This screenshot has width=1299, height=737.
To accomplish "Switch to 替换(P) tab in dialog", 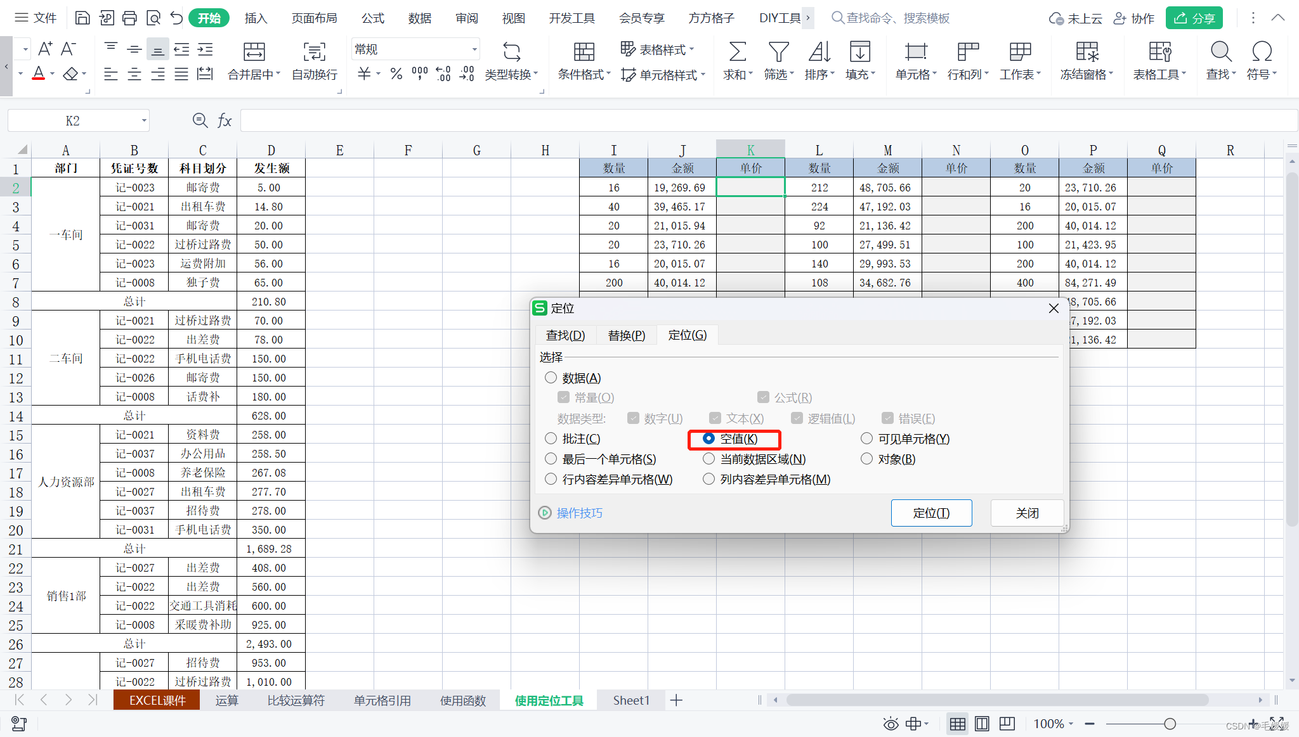I will point(627,335).
